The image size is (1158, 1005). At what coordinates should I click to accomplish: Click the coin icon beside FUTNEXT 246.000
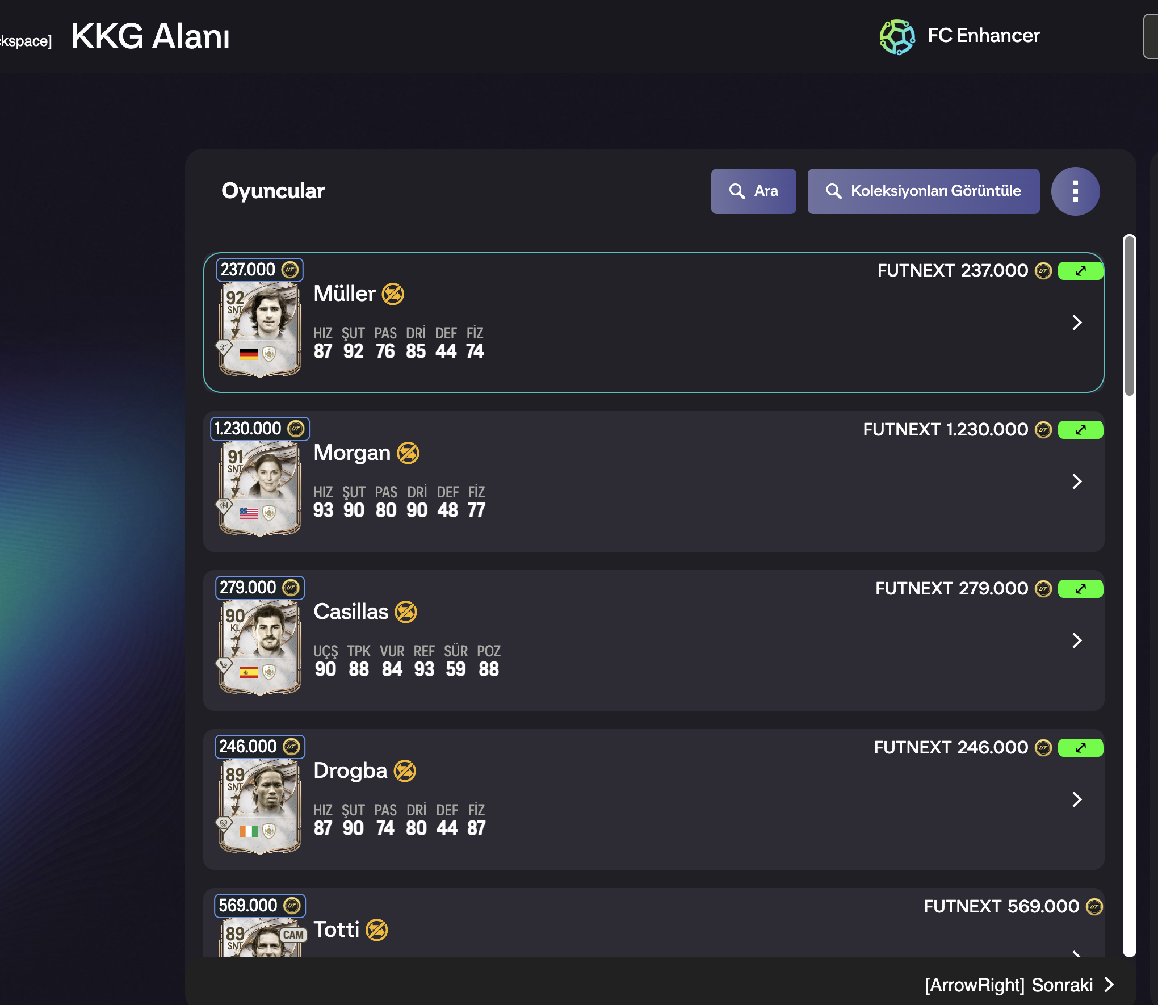[1043, 748]
